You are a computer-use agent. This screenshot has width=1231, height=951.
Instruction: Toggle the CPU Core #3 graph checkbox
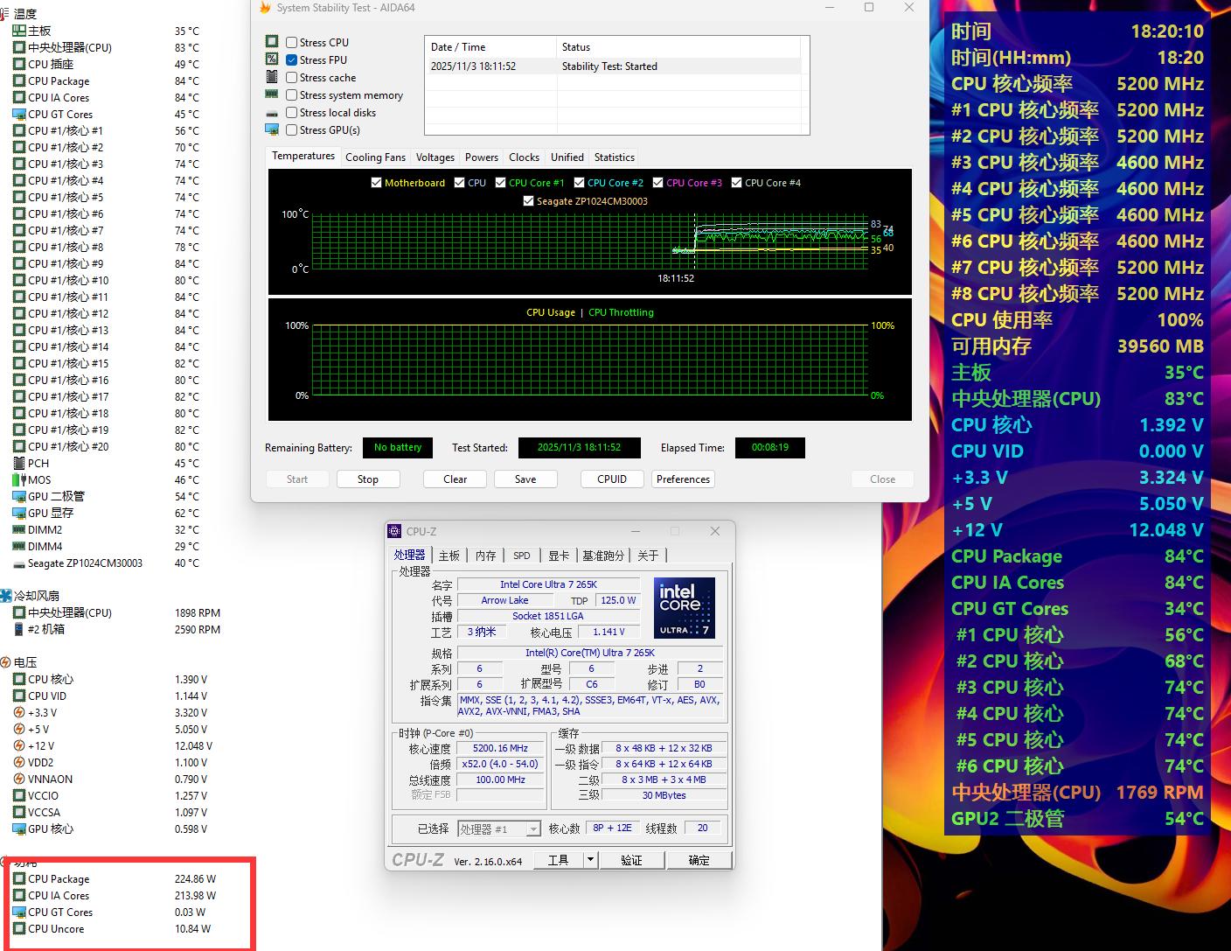click(x=658, y=183)
